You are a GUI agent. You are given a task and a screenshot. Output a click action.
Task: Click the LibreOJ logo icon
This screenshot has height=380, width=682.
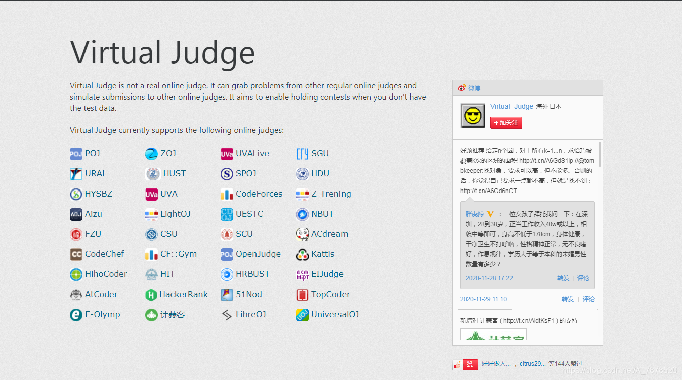coord(227,315)
